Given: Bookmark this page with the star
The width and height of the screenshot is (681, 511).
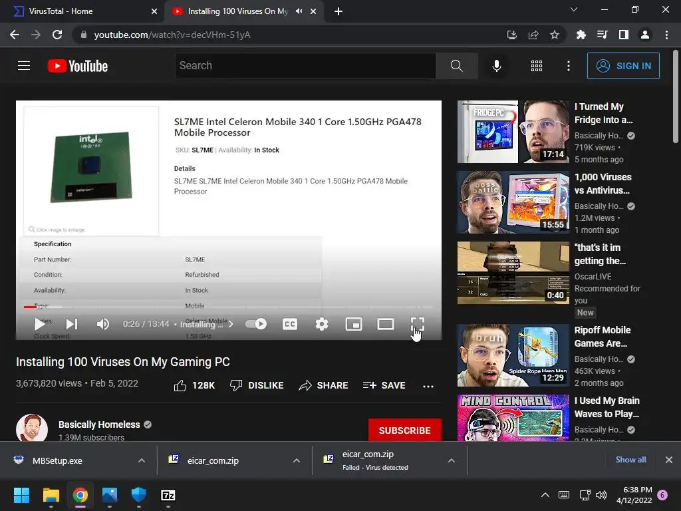Looking at the screenshot, I should 554,35.
